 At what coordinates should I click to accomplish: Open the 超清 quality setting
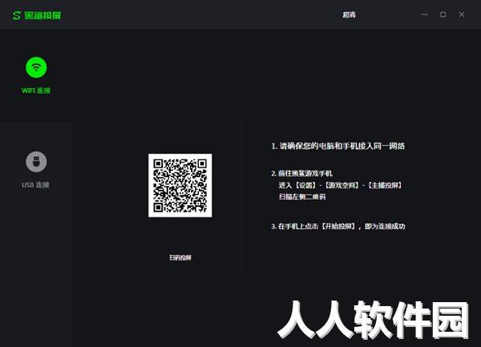coord(349,14)
